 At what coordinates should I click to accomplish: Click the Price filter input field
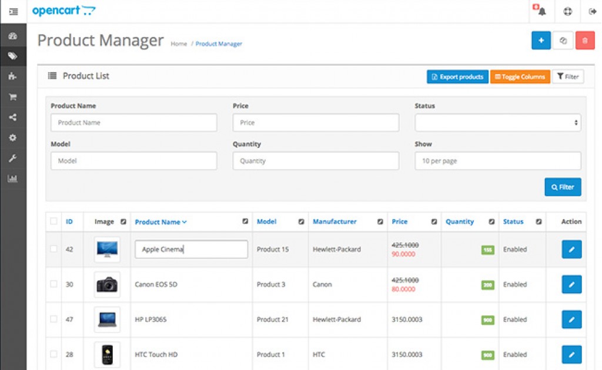coord(316,123)
